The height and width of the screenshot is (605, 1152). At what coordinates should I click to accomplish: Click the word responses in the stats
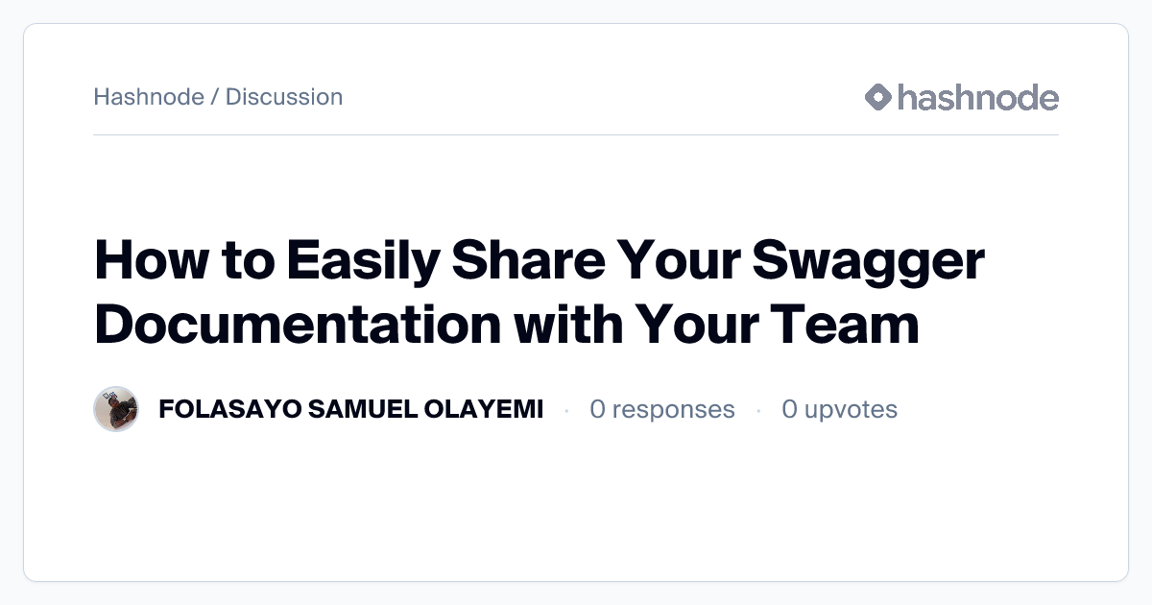coord(673,409)
